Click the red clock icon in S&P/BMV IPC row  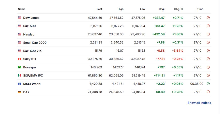208,75
